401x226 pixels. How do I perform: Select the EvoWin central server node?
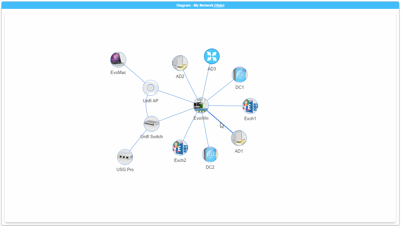click(201, 106)
